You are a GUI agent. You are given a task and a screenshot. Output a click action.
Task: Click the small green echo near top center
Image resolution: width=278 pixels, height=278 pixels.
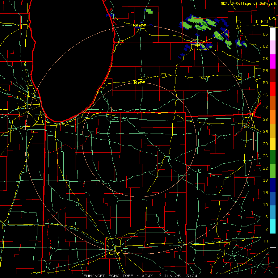click(149, 11)
